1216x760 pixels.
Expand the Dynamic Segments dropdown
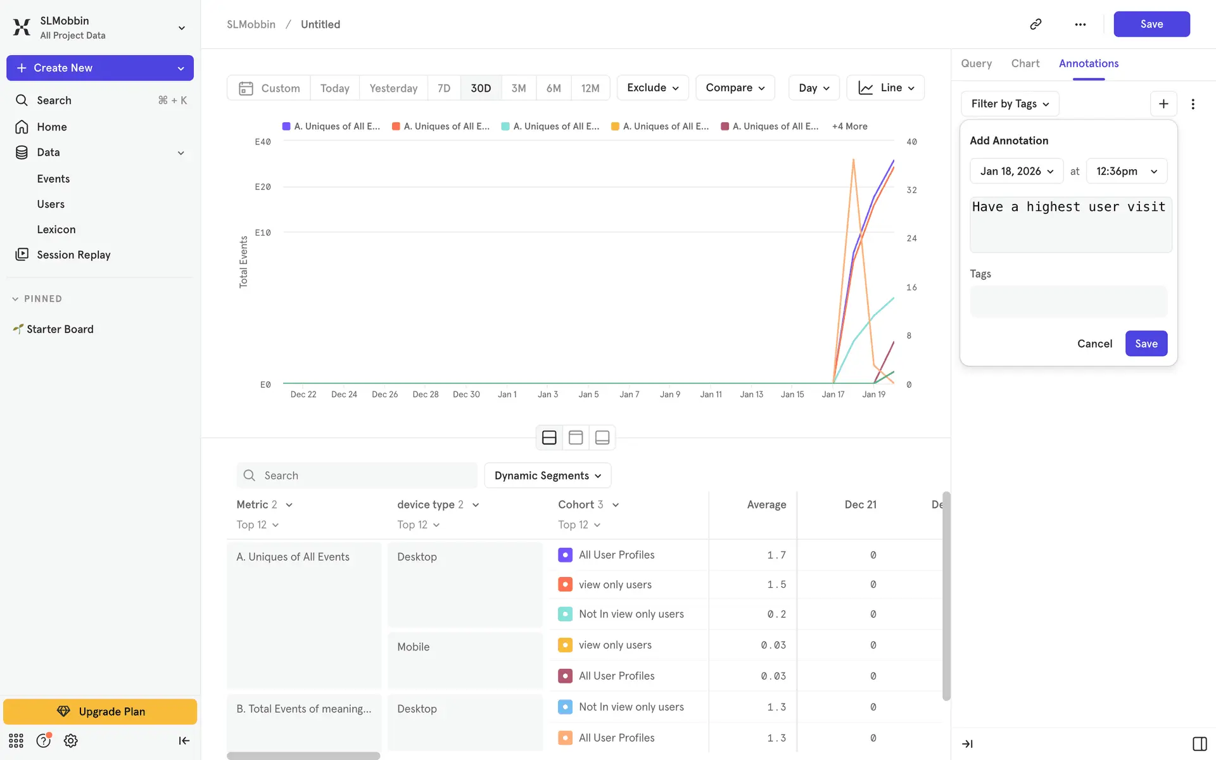(547, 476)
